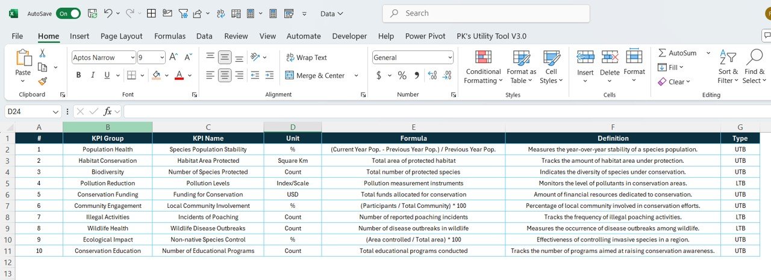
Task: Click the filter with gear icon in title bar
Action: pyautogui.click(x=183, y=13)
